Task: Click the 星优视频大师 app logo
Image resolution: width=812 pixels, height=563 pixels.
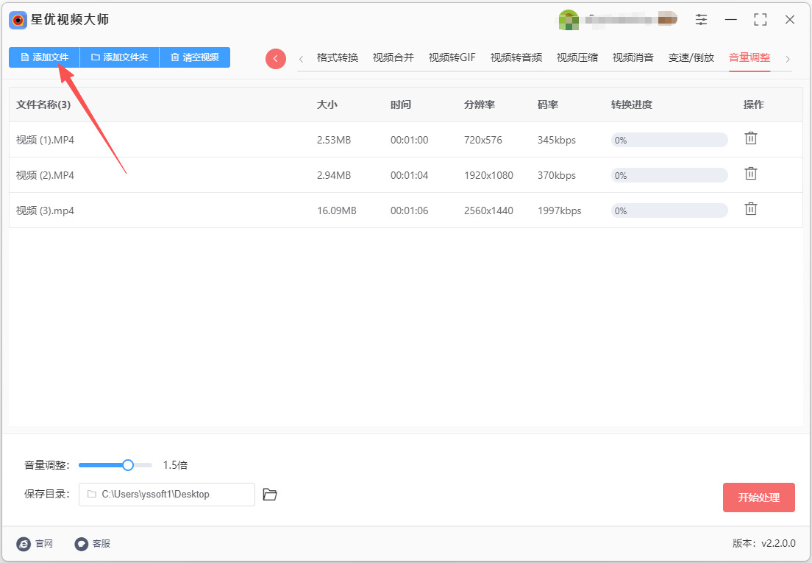Action: pos(18,20)
